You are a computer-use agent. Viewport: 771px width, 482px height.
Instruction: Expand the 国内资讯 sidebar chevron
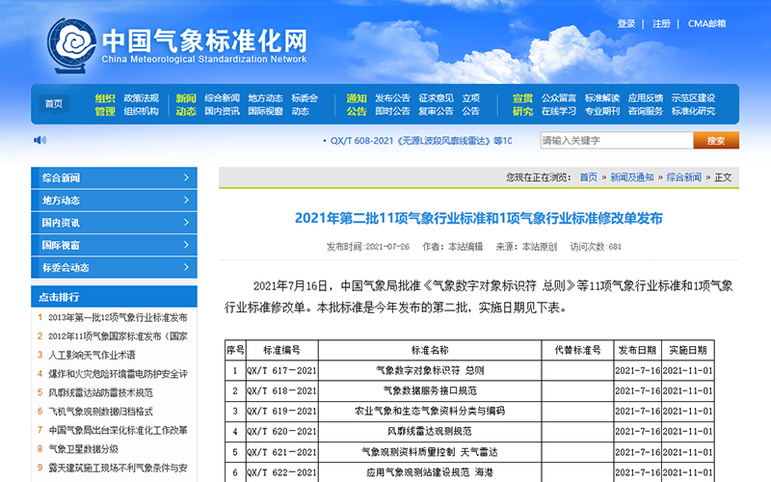click(x=186, y=223)
